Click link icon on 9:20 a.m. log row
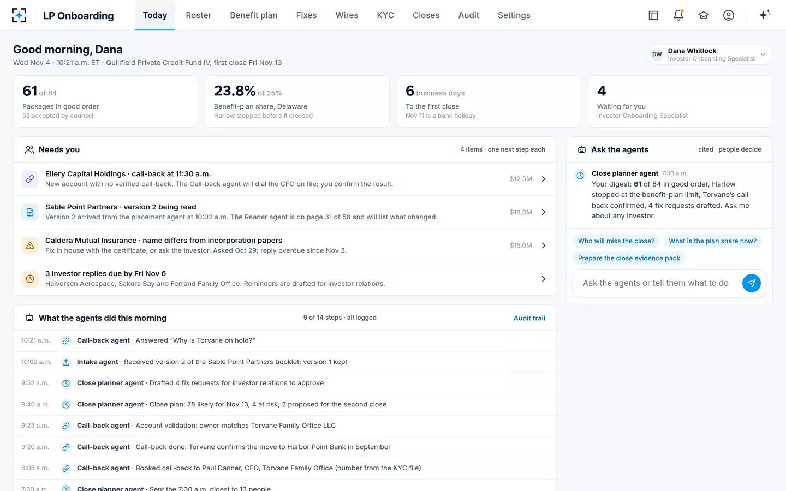Image resolution: width=786 pixels, height=491 pixels. pyautogui.click(x=66, y=447)
